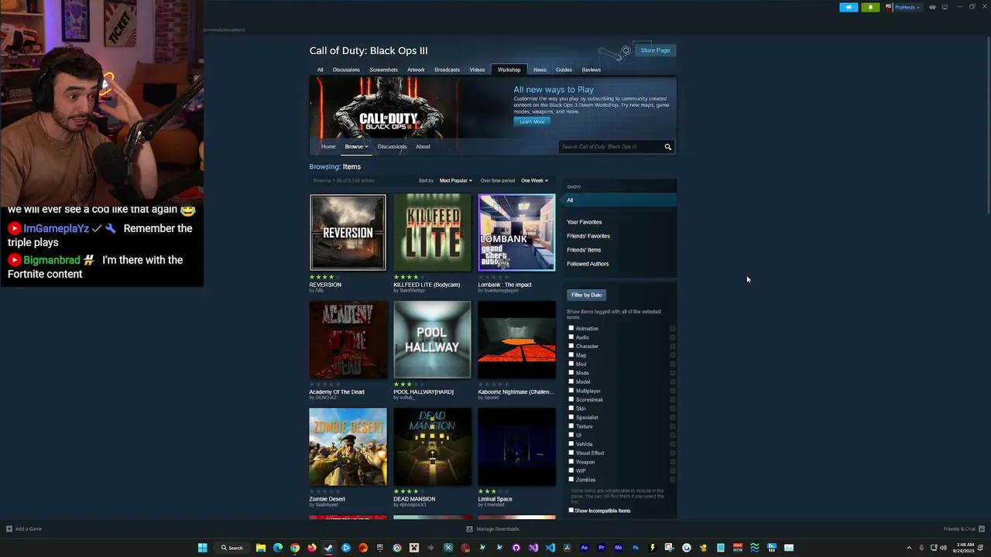Image resolution: width=991 pixels, height=557 pixels.
Task: Enable Show Incompatible Items checkbox
Action: point(571,511)
